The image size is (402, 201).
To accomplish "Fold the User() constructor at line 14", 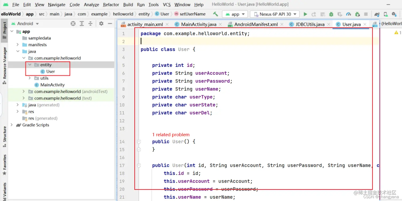I will [x=139, y=142].
